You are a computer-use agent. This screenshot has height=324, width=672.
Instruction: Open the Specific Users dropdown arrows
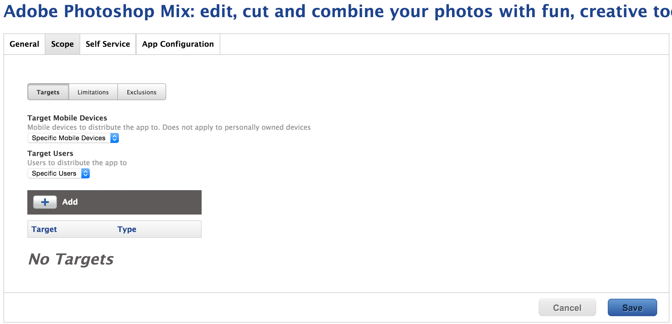(85, 173)
